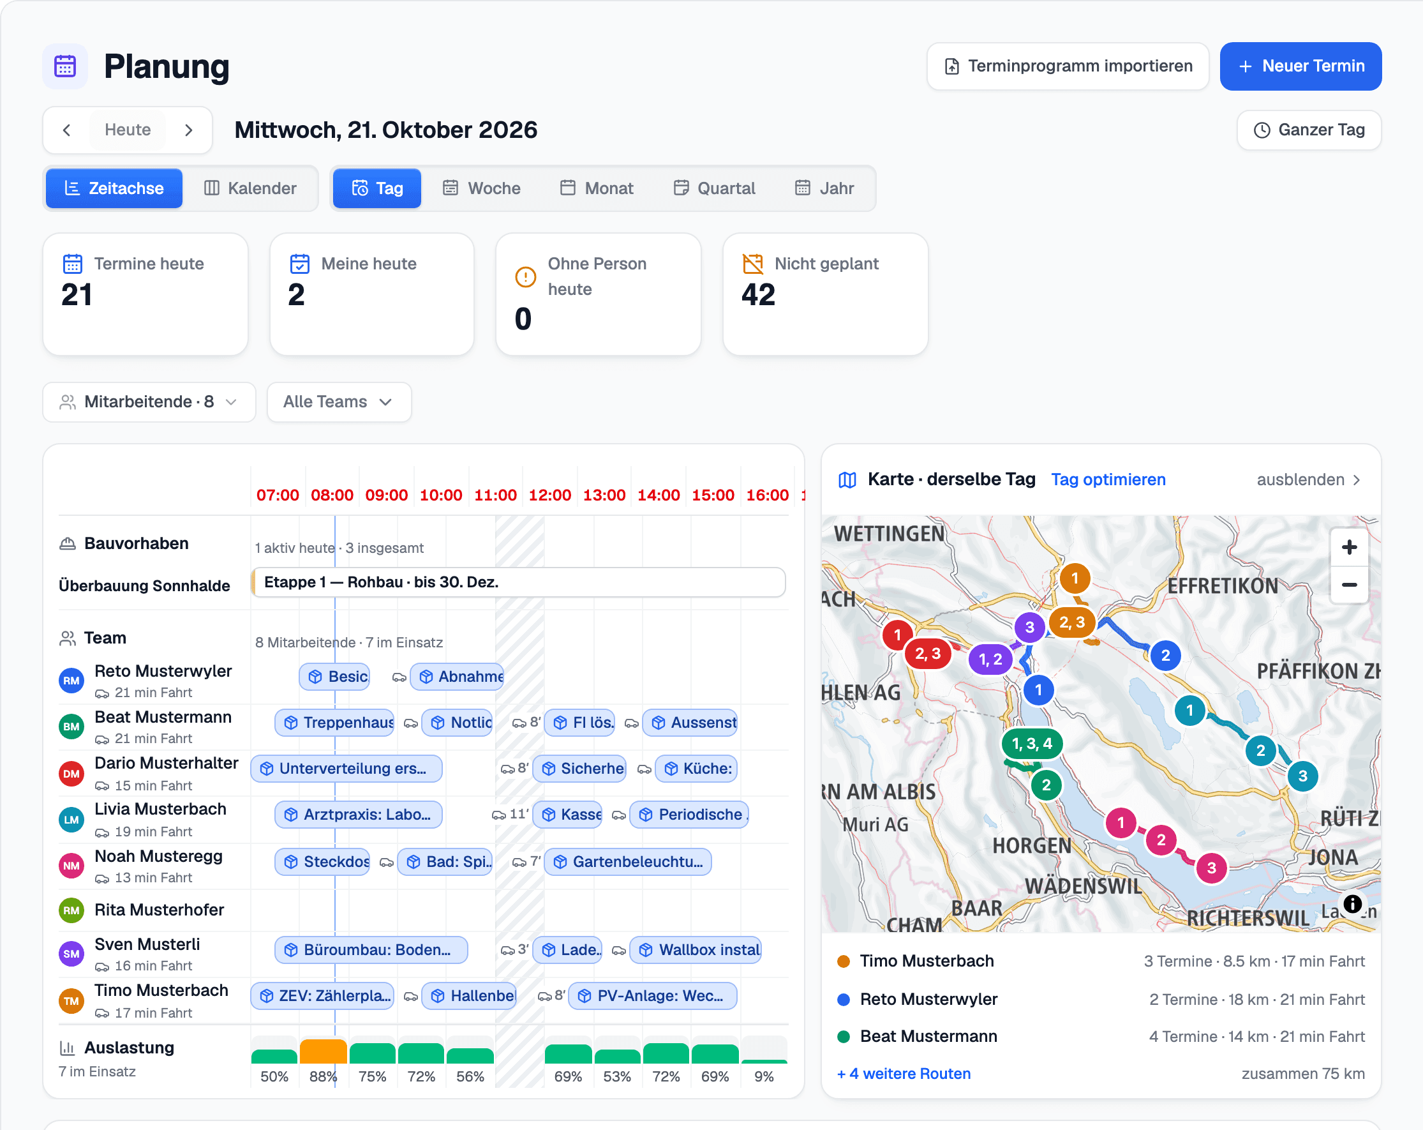The height and width of the screenshot is (1130, 1423).
Task: Click Neuer Termin button
Action: point(1300,66)
